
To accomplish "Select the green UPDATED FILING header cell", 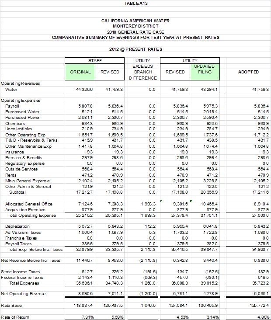I will (x=204, y=69).
